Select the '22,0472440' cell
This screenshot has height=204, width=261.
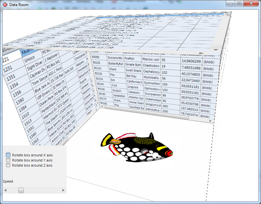pos(191,80)
